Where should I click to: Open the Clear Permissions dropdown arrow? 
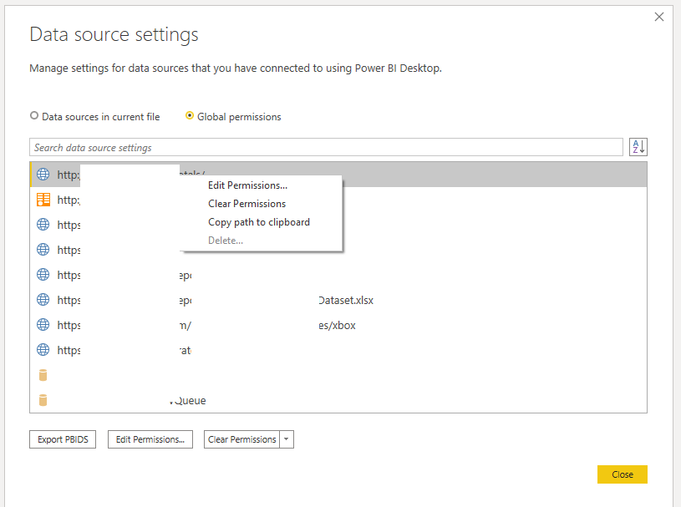287,439
